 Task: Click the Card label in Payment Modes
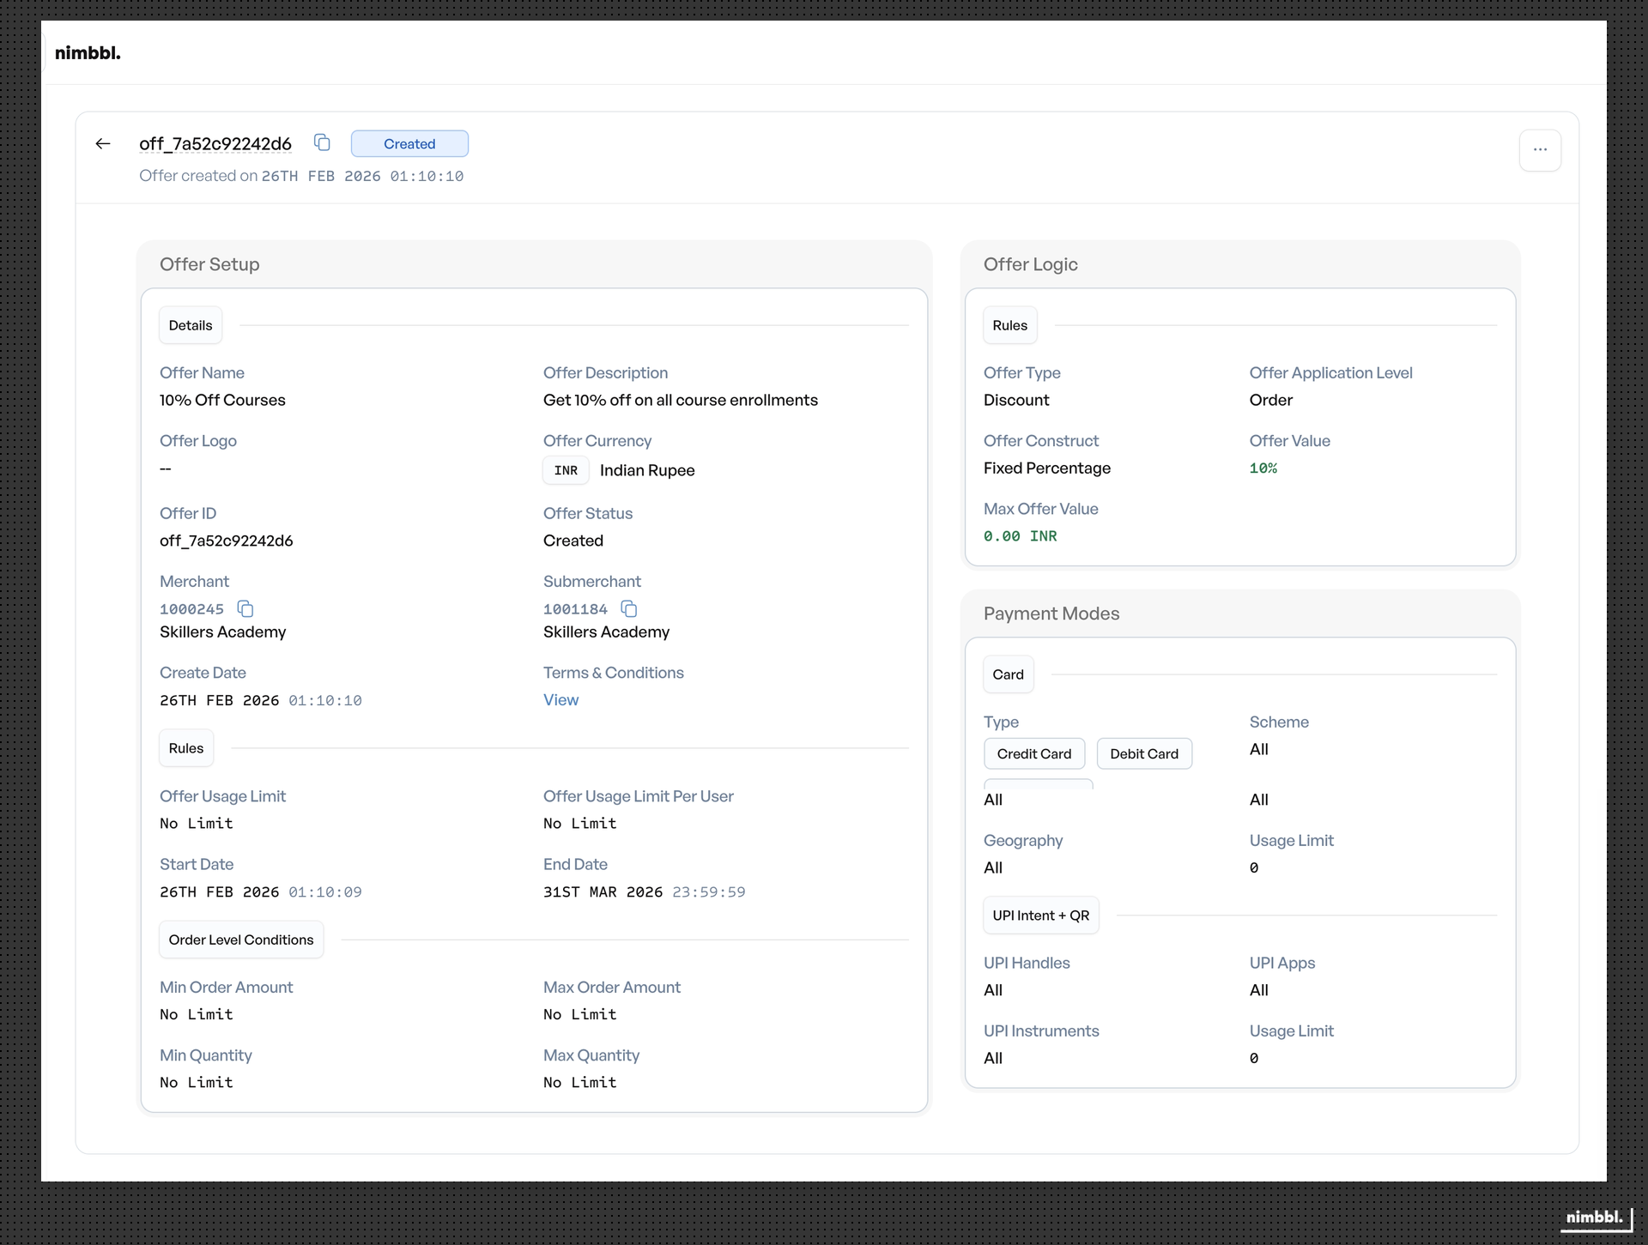point(1008,675)
